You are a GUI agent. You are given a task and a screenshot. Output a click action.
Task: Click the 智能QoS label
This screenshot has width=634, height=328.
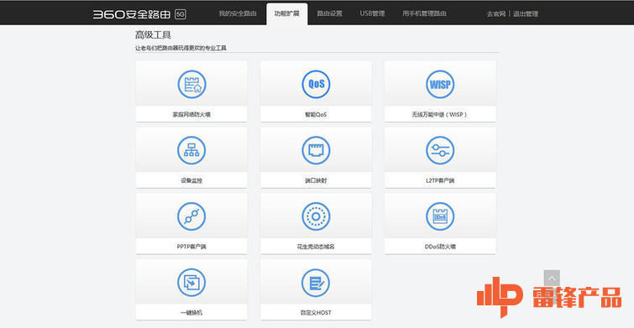pyautogui.click(x=316, y=115)
